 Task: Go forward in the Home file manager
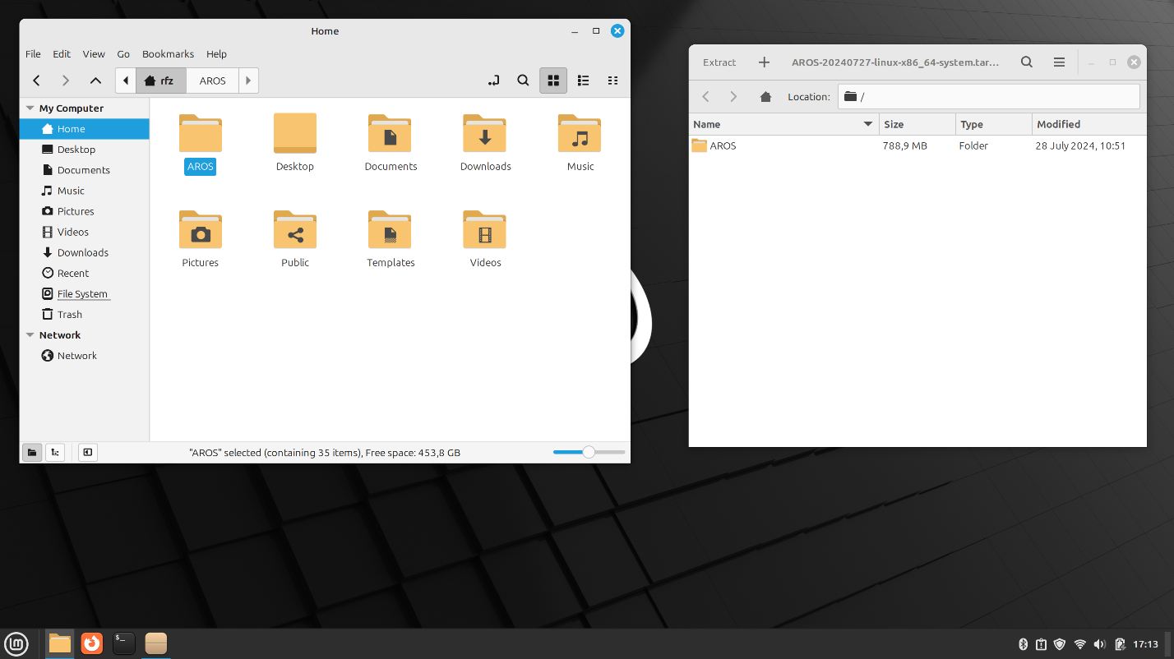[x=66, y=81]
